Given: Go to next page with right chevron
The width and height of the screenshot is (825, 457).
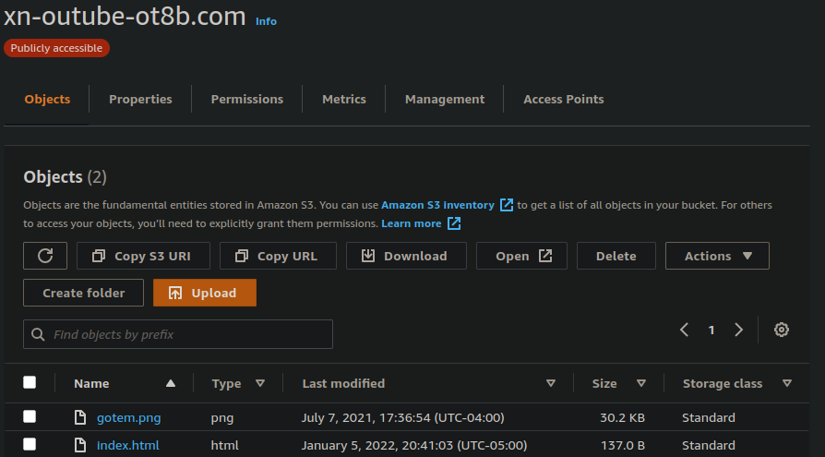Looking at the screenshot, I should tap(738, 330).
